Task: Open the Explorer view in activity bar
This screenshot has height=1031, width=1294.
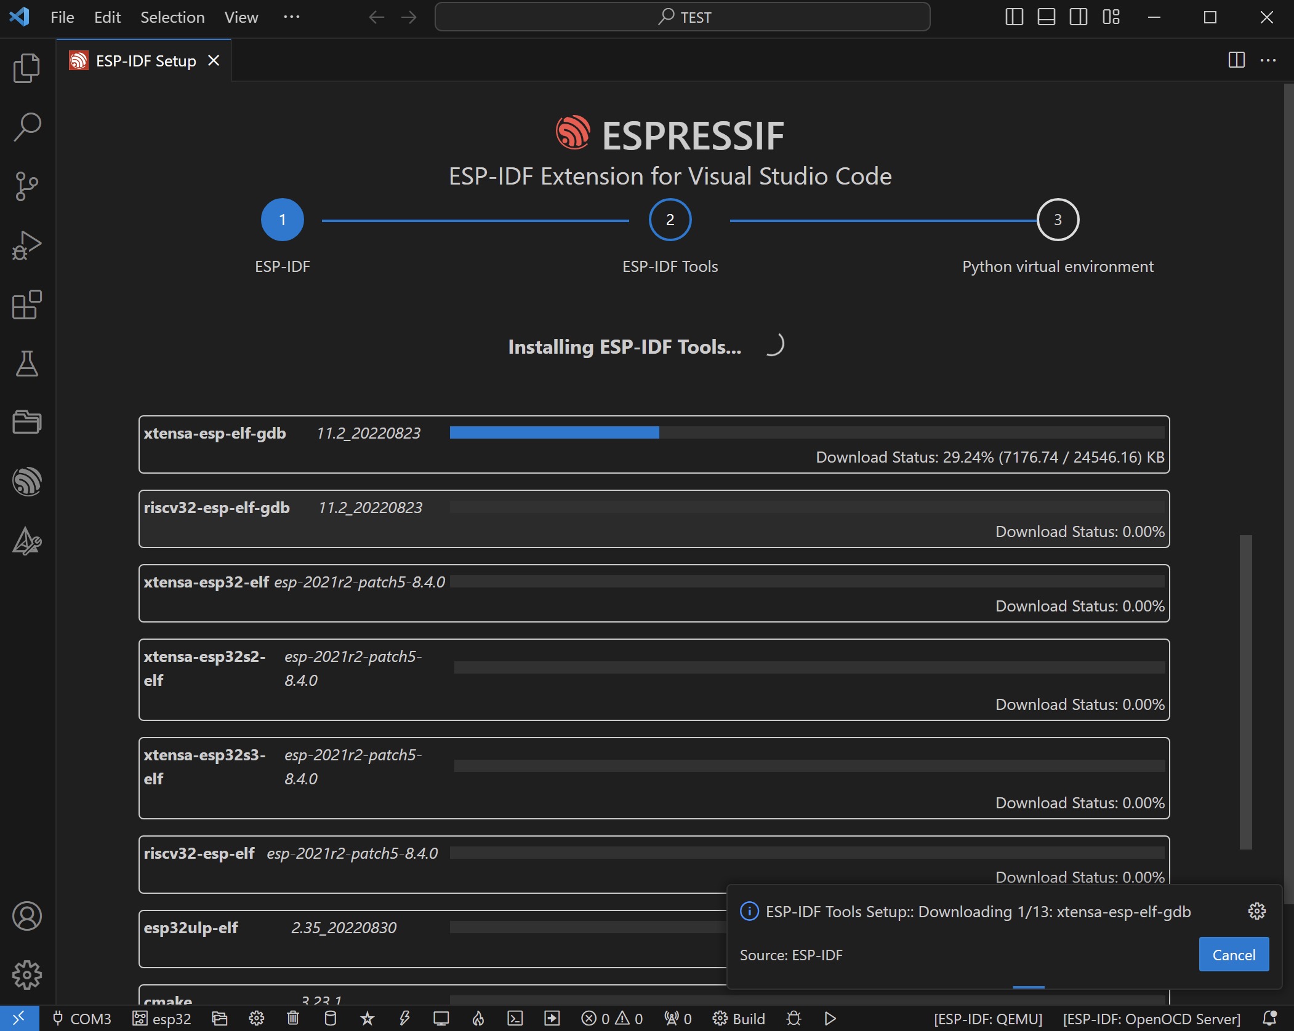Action: 27,68
